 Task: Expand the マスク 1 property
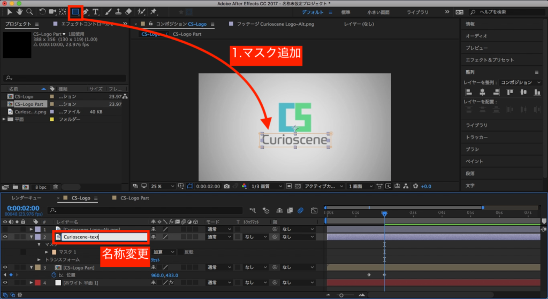46,252
